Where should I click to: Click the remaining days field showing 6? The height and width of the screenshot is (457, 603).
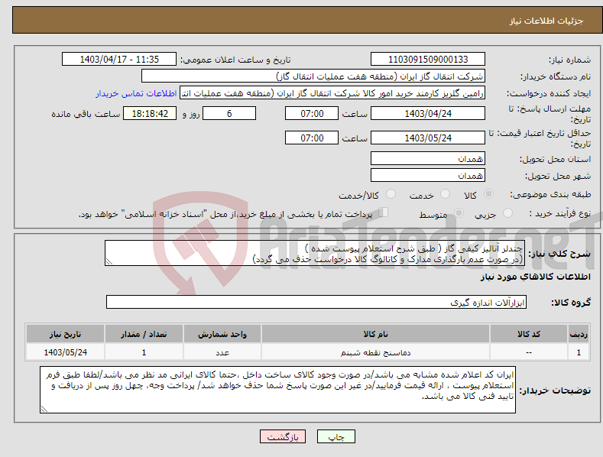(x=229, y=113)
